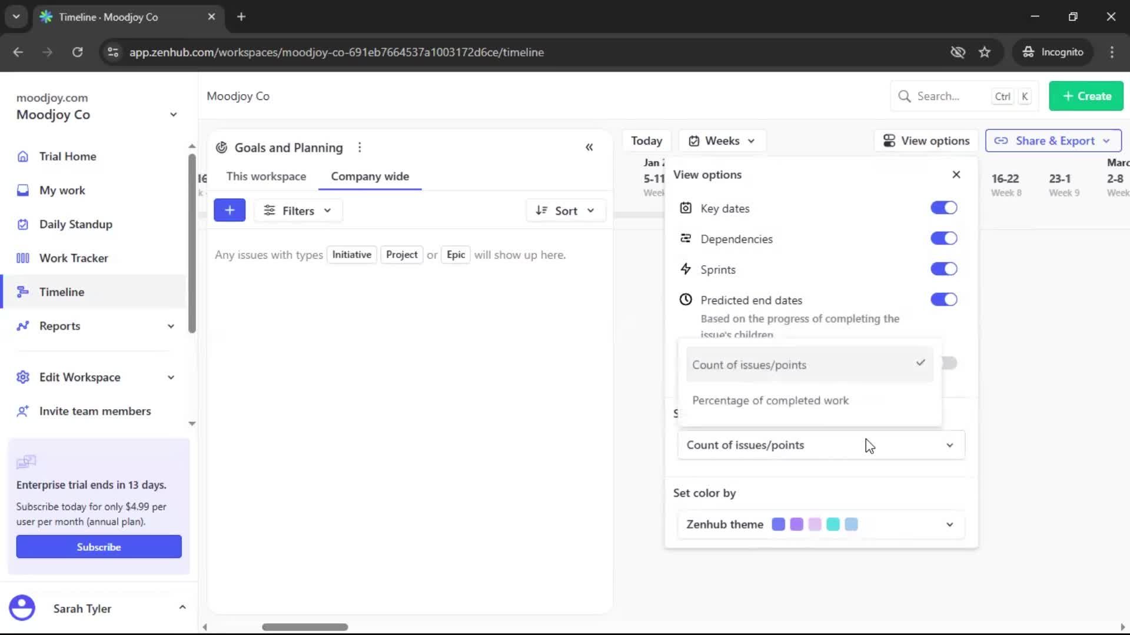Open the Zenhub theme dropdown

click(949, 524)
